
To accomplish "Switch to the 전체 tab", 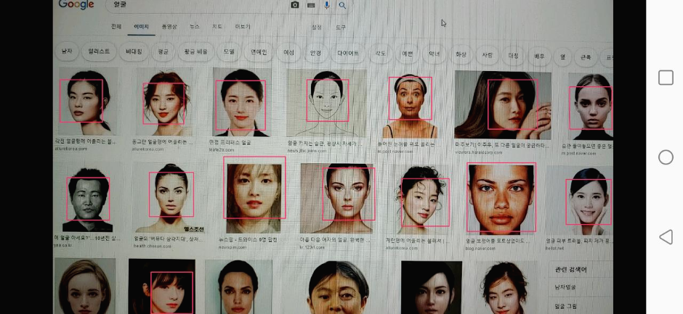I will (x=116, y=27).
